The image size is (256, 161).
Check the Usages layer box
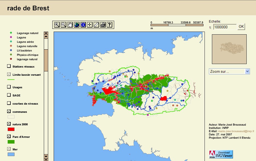pos(9,87)
